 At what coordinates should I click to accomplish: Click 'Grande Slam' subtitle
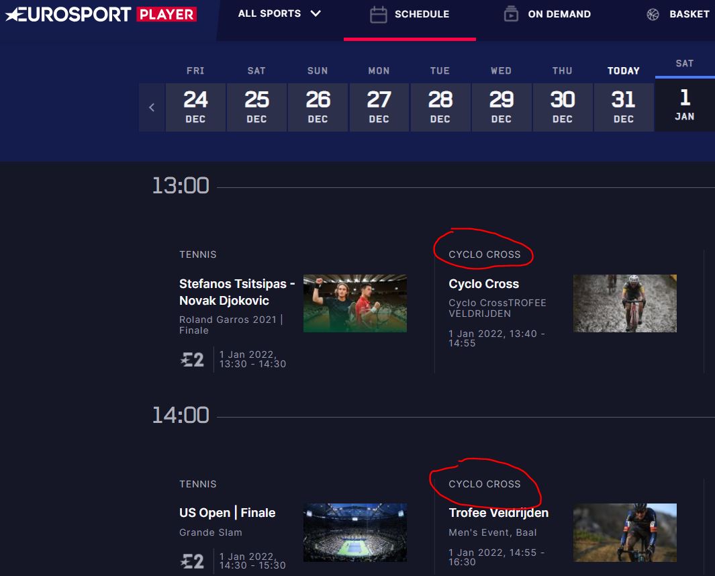(x=211, y=532)
